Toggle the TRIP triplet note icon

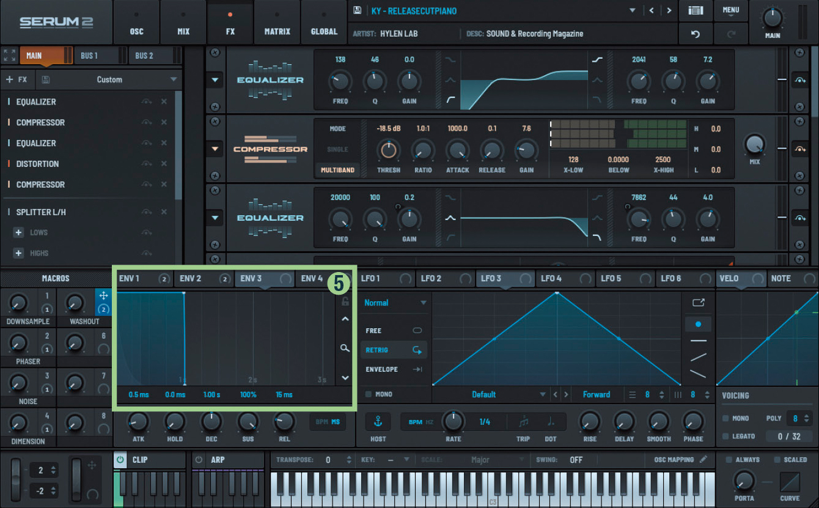point(523,422)
